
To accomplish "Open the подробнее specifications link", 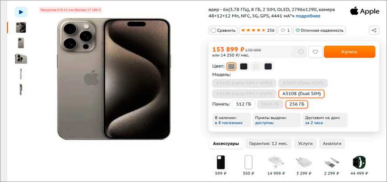I will [308, 16].
